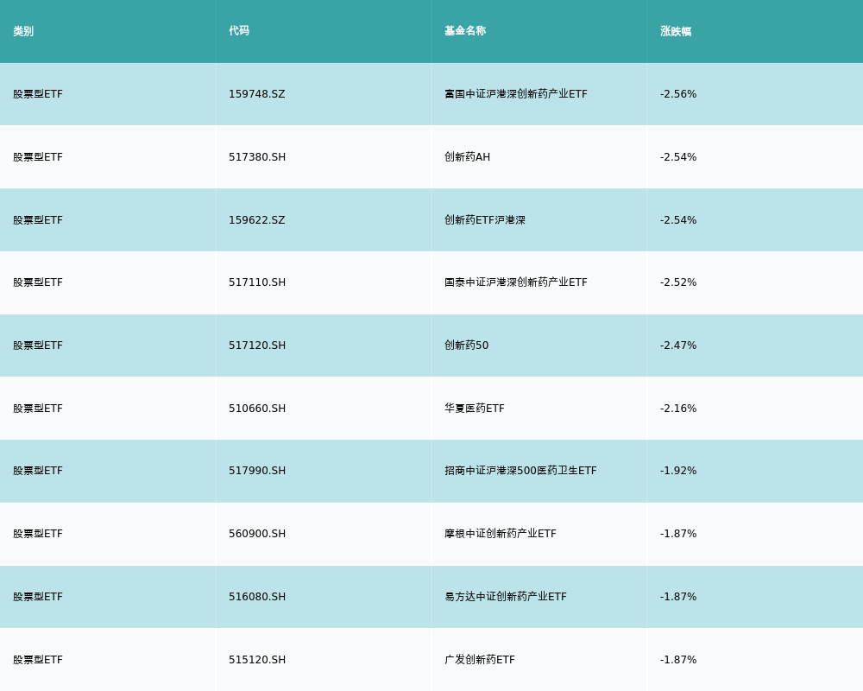Viewport: 863px width, 691px height.
Task: Click fund name 易方达中证创新药产业ETF
Action: coord(505,597)
